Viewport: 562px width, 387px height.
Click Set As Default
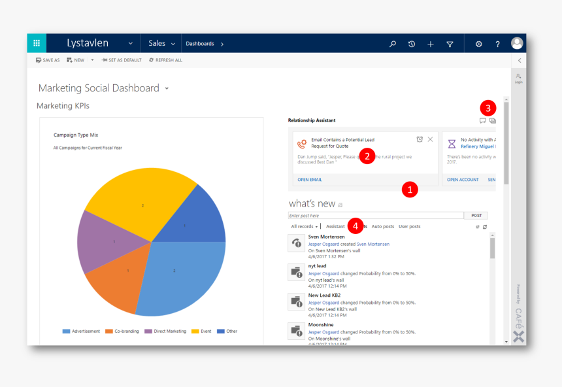(122, 60)
